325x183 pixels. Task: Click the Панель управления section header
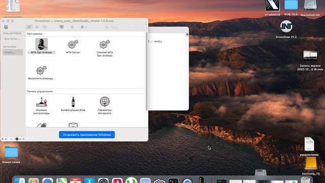pos(40,91)
